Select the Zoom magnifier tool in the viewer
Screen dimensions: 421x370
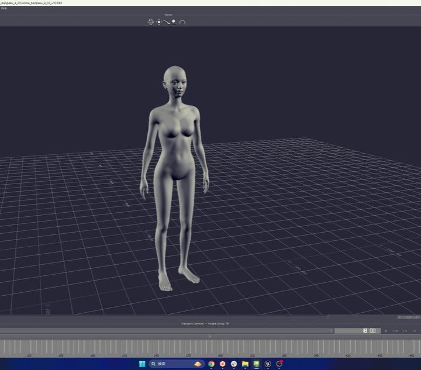pos(174,22)
